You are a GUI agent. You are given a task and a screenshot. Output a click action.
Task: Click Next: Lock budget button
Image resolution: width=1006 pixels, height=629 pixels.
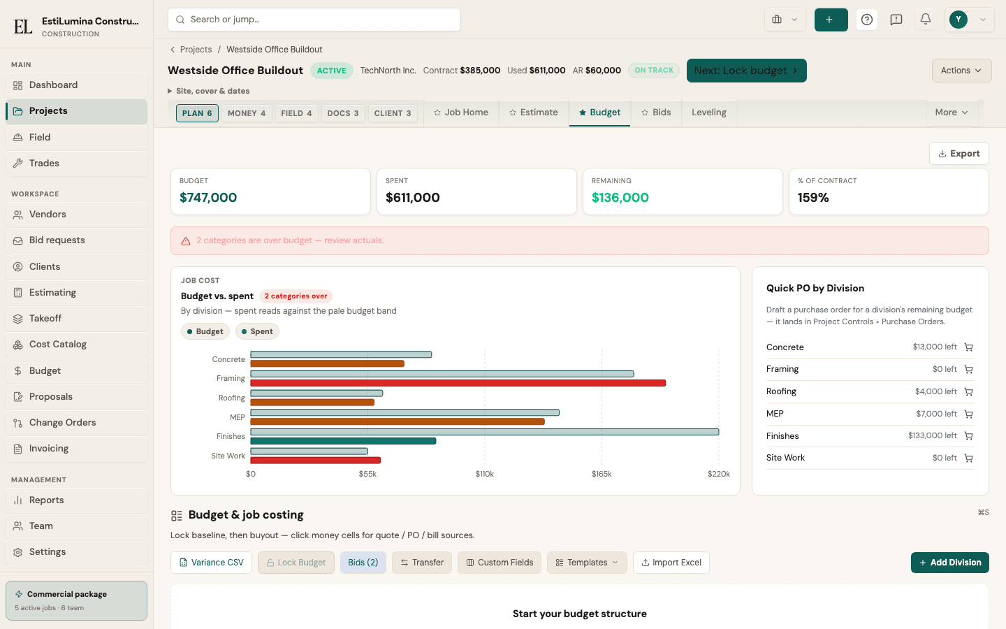746,71
